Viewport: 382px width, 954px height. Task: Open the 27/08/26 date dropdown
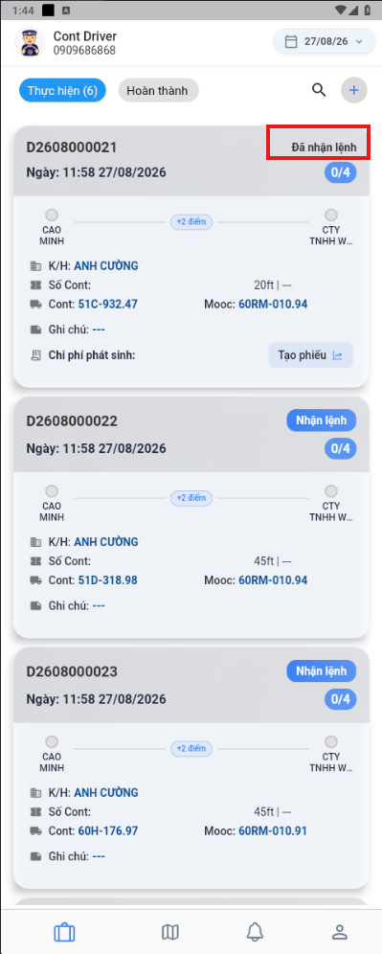[325, 41]
